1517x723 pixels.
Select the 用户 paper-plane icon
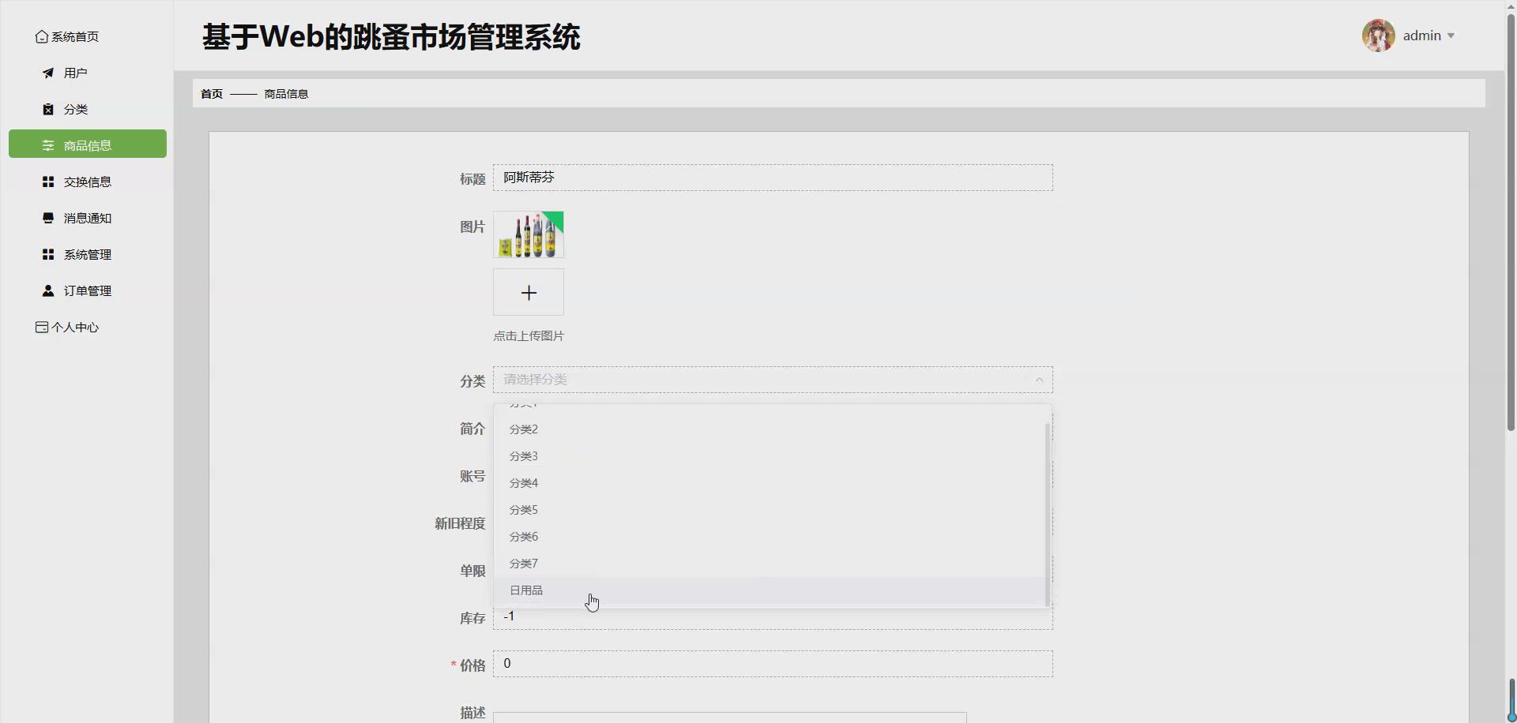tap(47, 72)
